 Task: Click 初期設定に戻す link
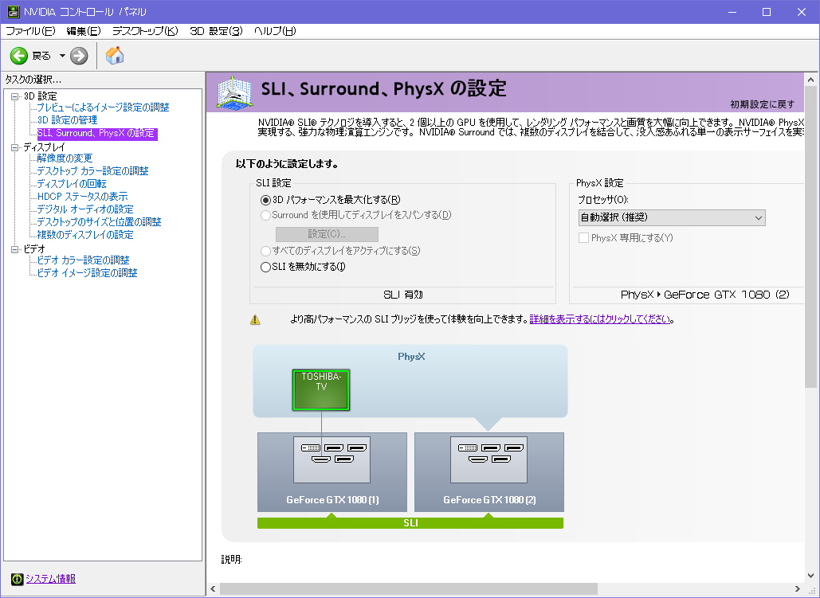click(762, 104)
